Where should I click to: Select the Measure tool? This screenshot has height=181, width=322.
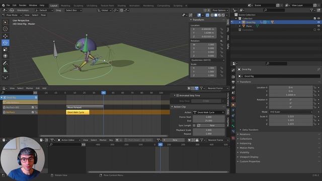[x=6, y=70]
